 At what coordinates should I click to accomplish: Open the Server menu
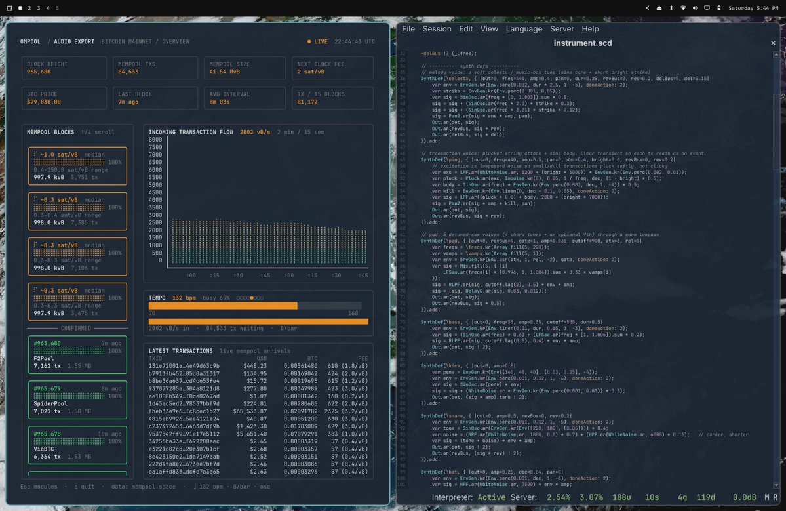click(561, 29)
